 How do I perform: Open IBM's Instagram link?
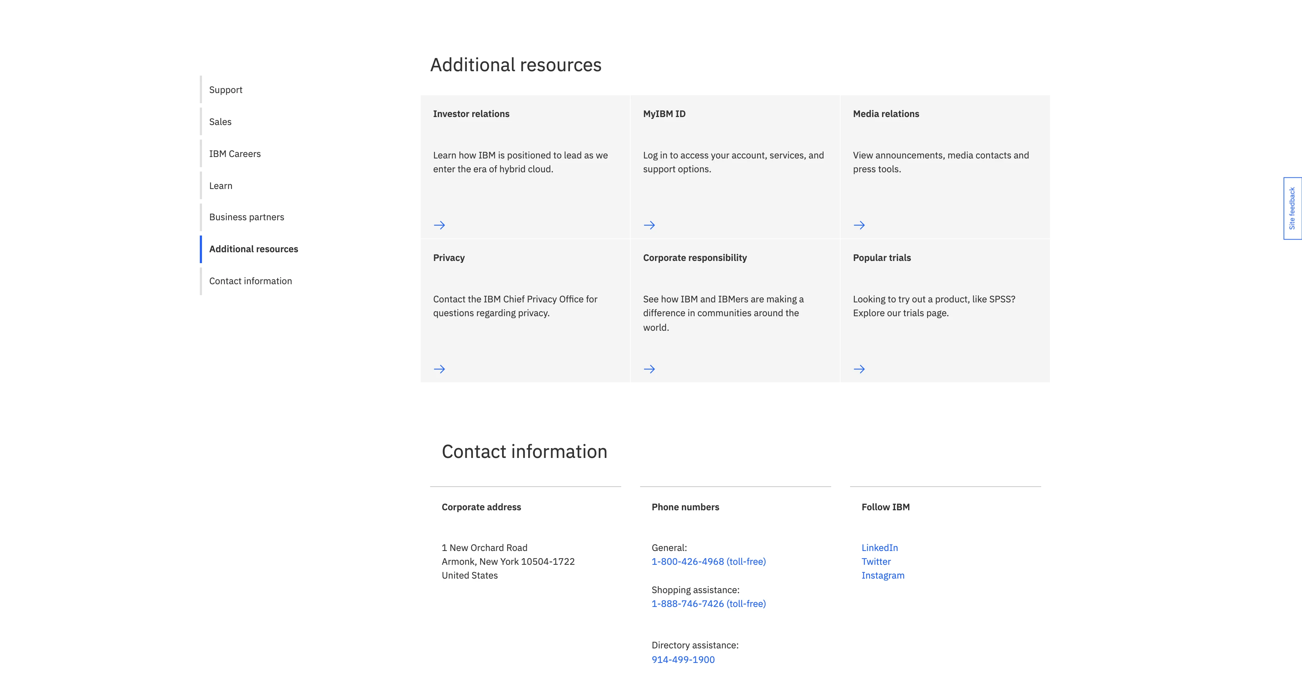pyautogui.click(x=883, y=575)
